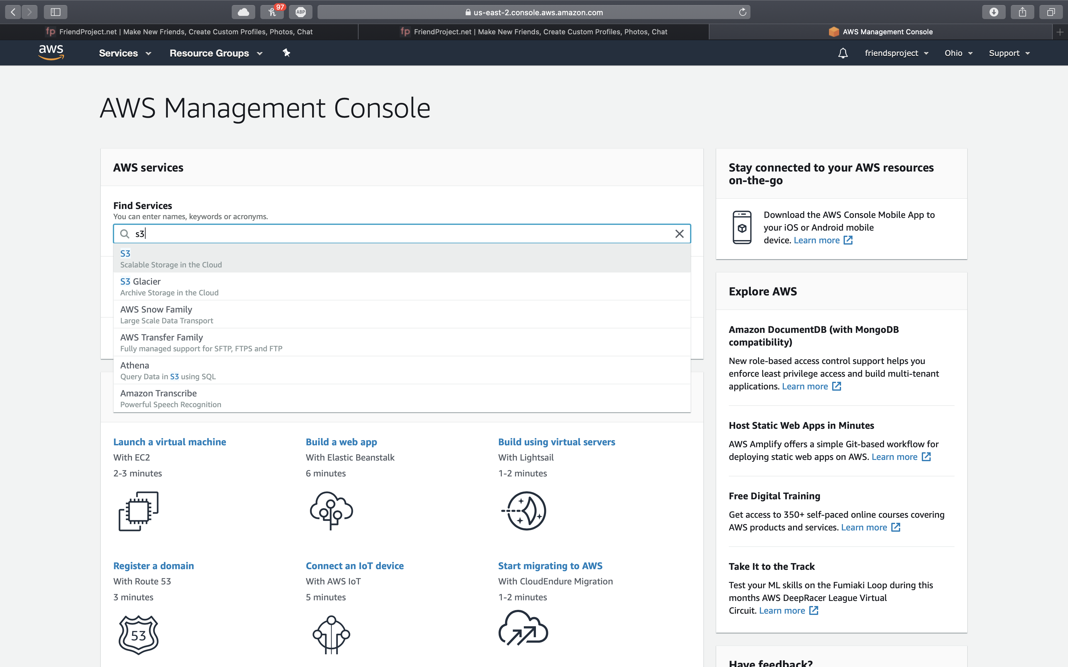Click the pin shortcuts icon in navbar

pyautogui.click(x=286, y=53)
